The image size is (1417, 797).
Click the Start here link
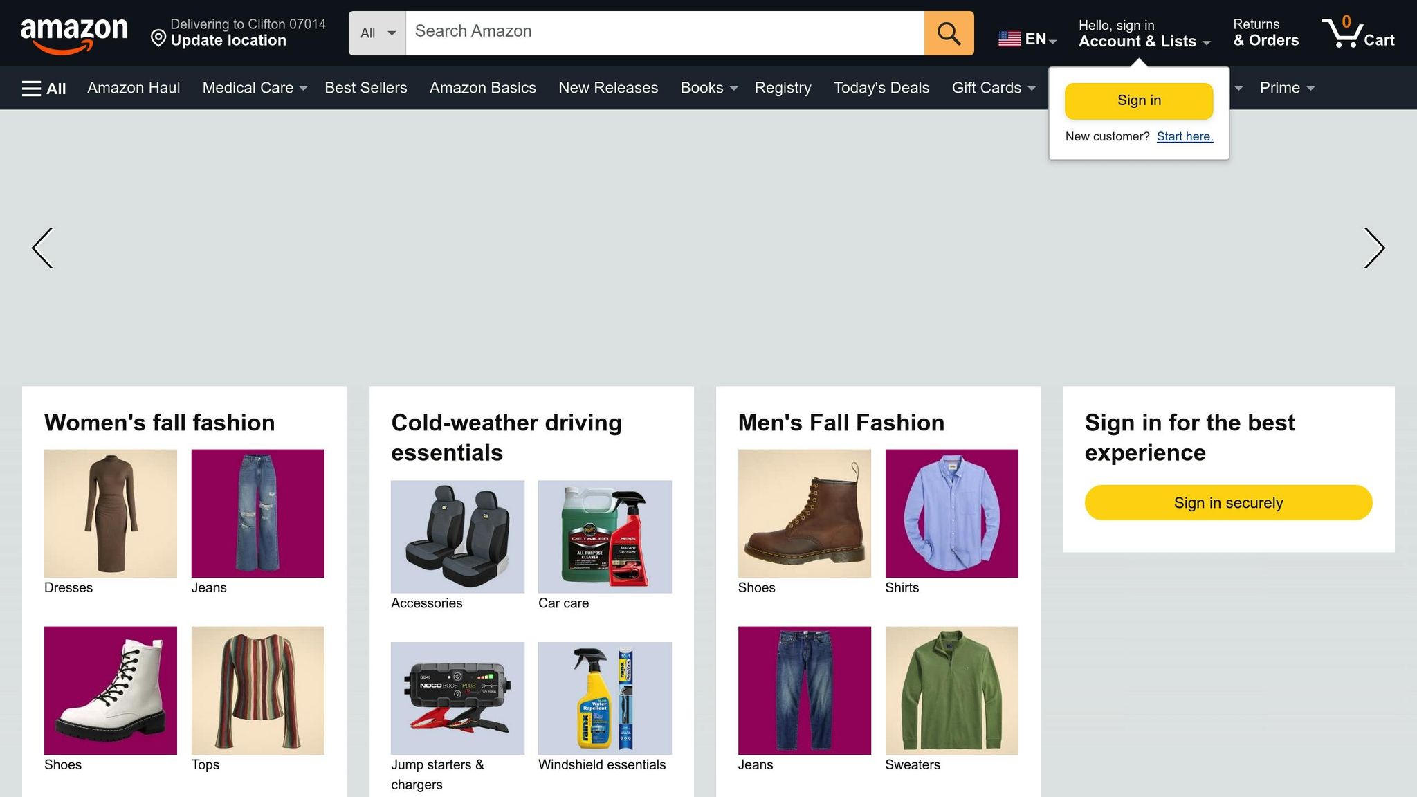(1185, 137)
